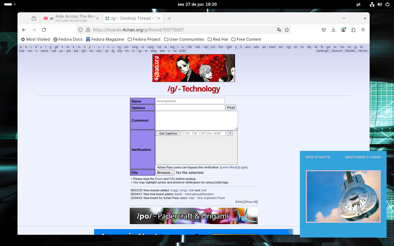Open the 4chan Pass Login link
This screenshot has height=246, width=394.
(243, 167)
